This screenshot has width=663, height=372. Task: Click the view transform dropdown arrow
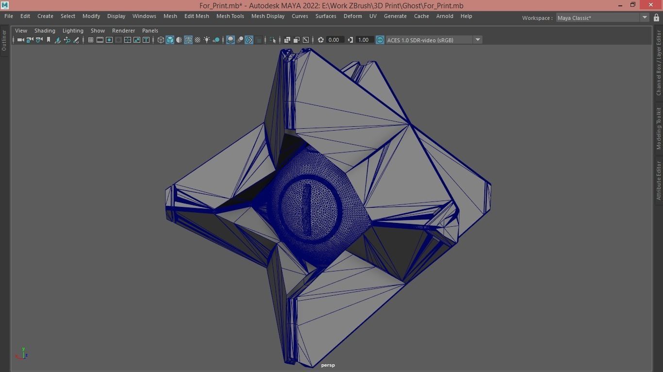[x=478, y=40]
